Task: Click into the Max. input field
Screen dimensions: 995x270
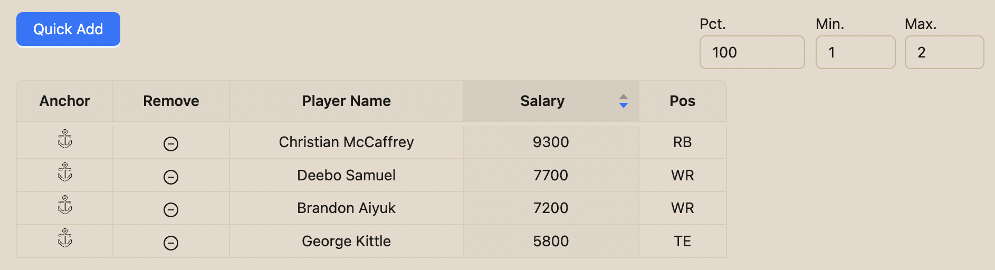Action: pyautogui.click(x=944, y=52)
